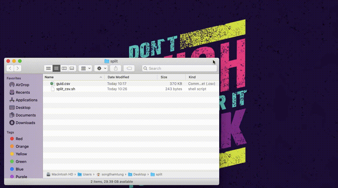Sort by the Size column
Viewport: 338px width, 188px height.
tap(164, 77)
